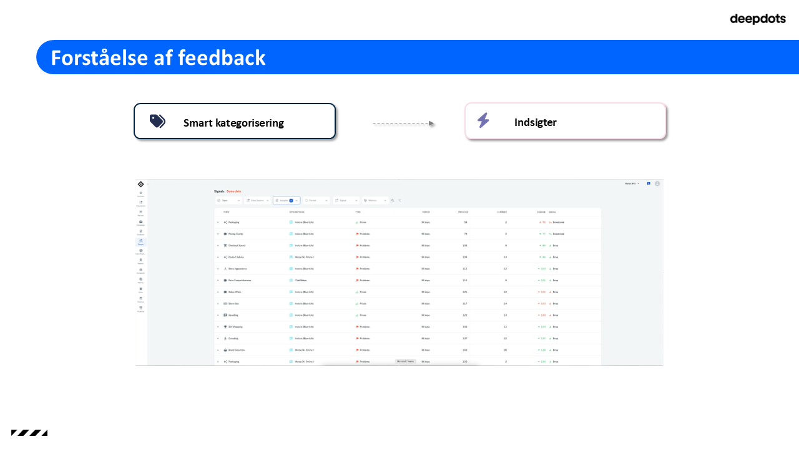Open Campaigns in the sidebar
Viewport: 799px width, 449px height.
pos(140,223)
